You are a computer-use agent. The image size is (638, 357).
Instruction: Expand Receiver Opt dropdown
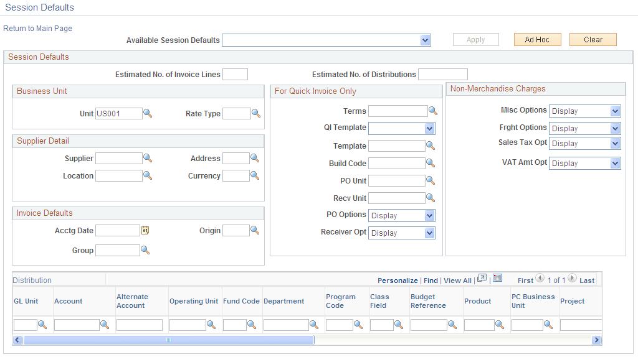[x=430, y=233]
